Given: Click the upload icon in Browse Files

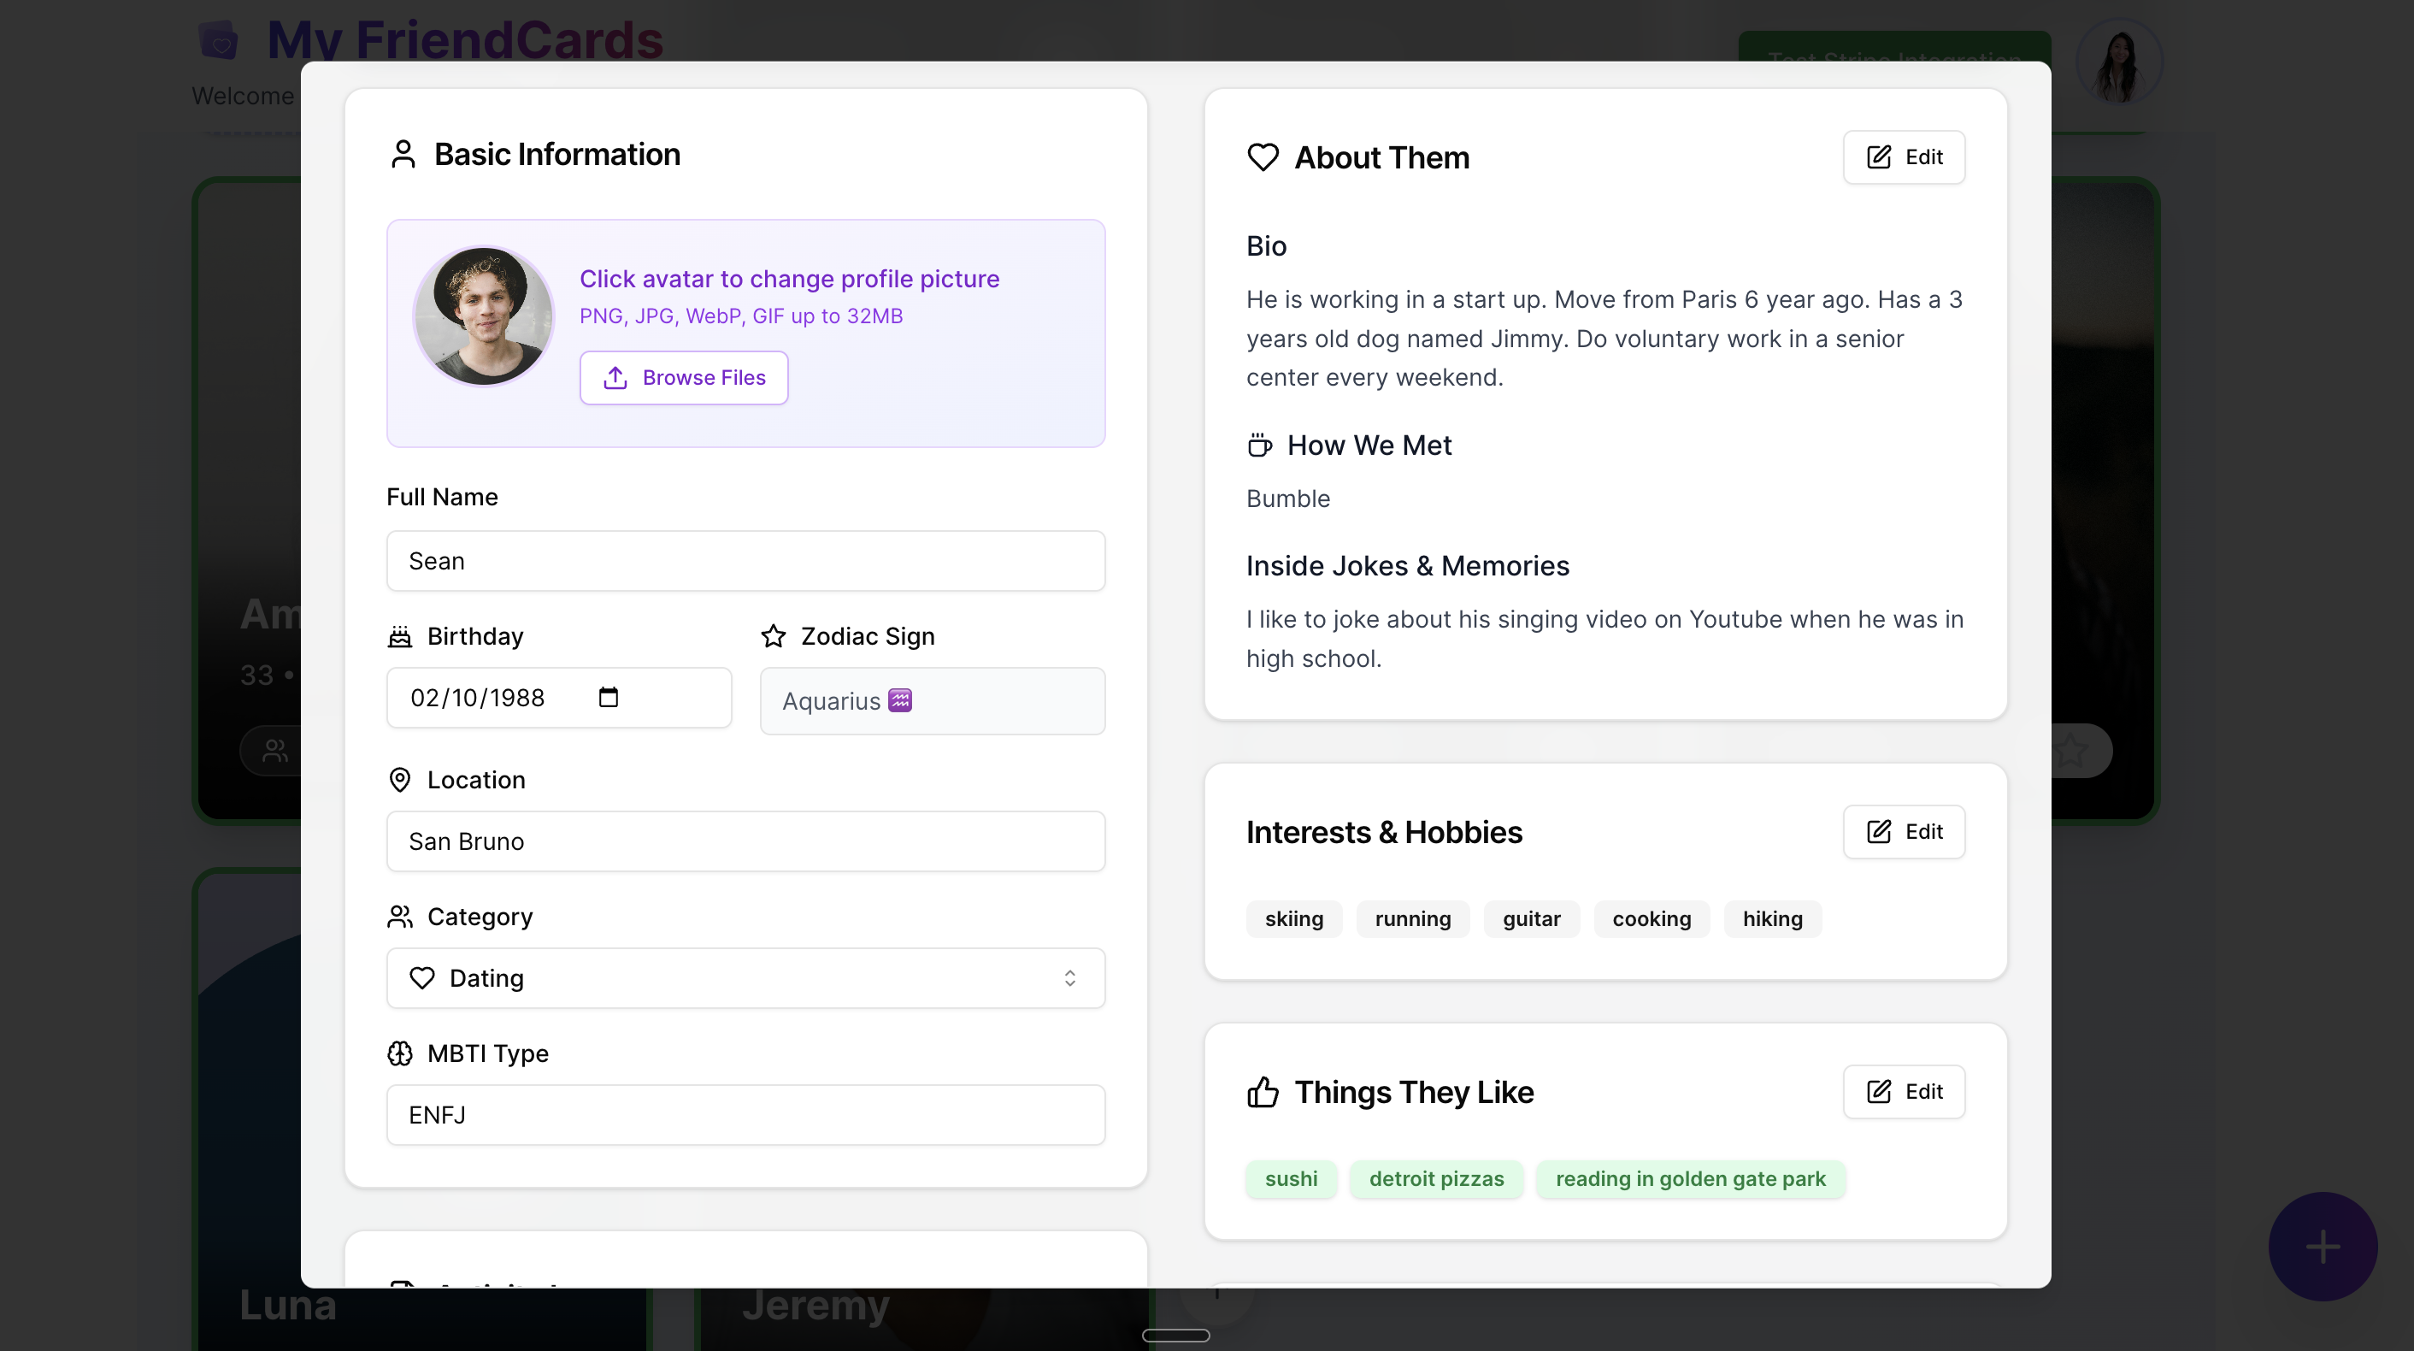Looking at the screenshot, I should point(615,378).
